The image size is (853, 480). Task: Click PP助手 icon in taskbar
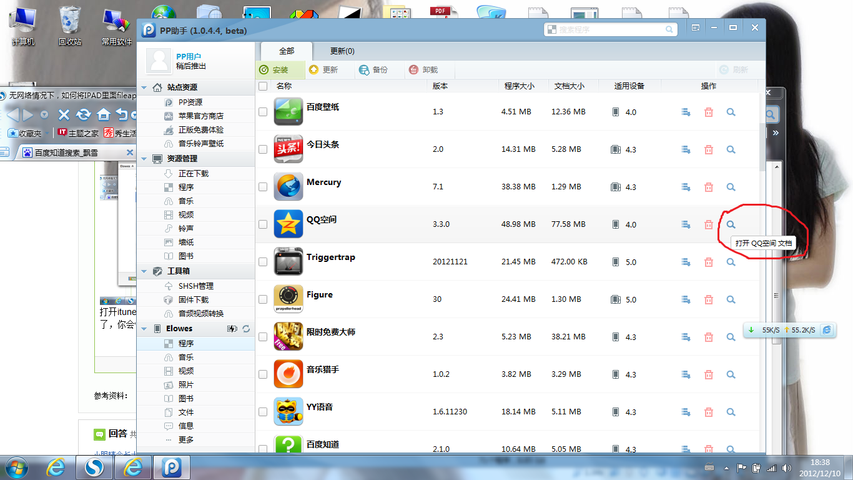171,467
